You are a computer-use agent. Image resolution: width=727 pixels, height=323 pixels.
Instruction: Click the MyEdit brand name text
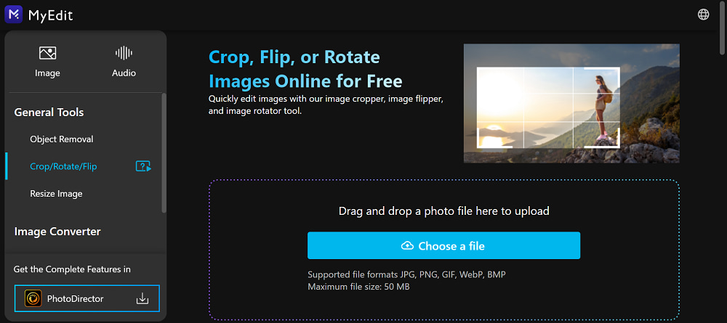[51, 15]
